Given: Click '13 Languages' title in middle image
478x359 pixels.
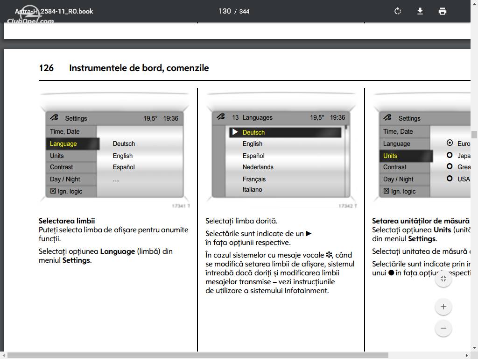Looking at the screenshot, I should (x=252, y=118).
